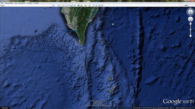The width and height of the screenshot is (195, 109).
Task: Click the North reset on look compass
Action: click(x=190, y=8)
